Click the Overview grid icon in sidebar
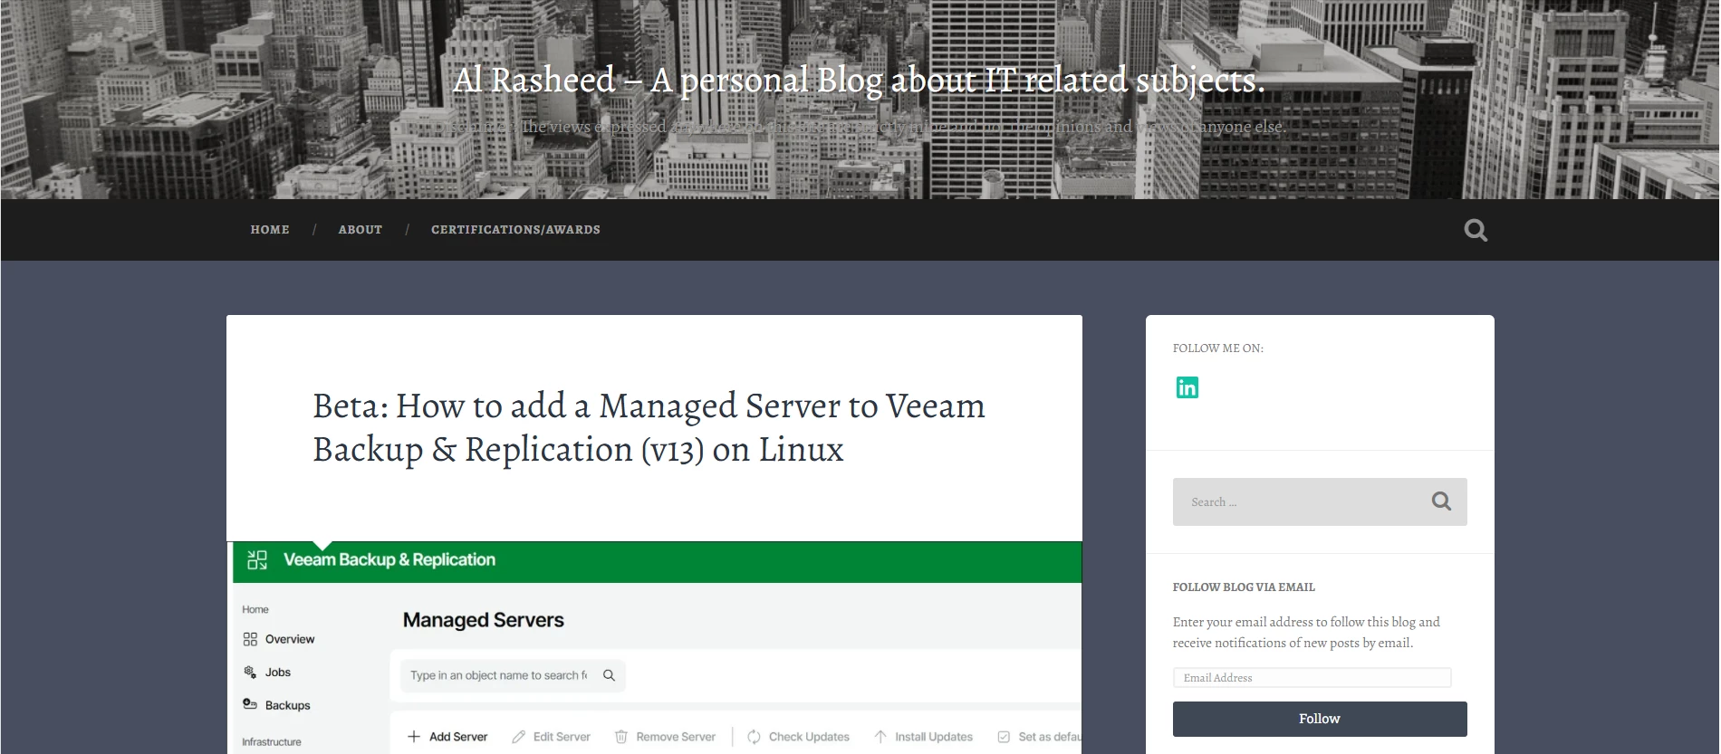Viewport: 1721px width, 754px height. click(250, 639)
